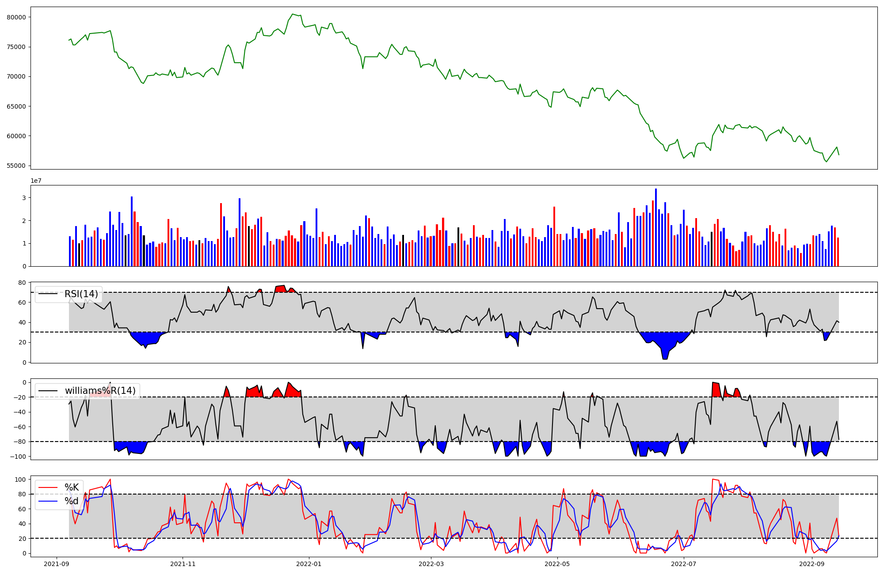Click the 2022-03 x-axis date label

point(431,564)
